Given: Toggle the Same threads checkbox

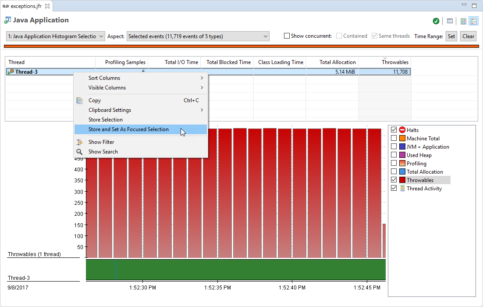Looking at the screenshot, I should click(374, 36).
